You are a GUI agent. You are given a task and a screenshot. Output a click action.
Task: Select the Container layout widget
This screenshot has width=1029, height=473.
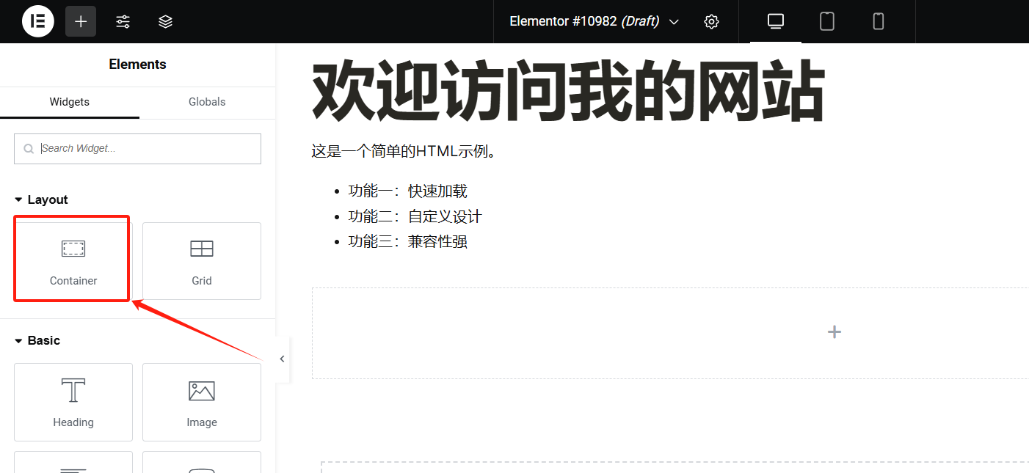click(x=71, y=258)
